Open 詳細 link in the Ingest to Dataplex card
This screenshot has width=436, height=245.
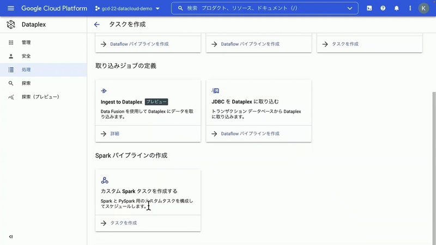click(x=114, y=133)
